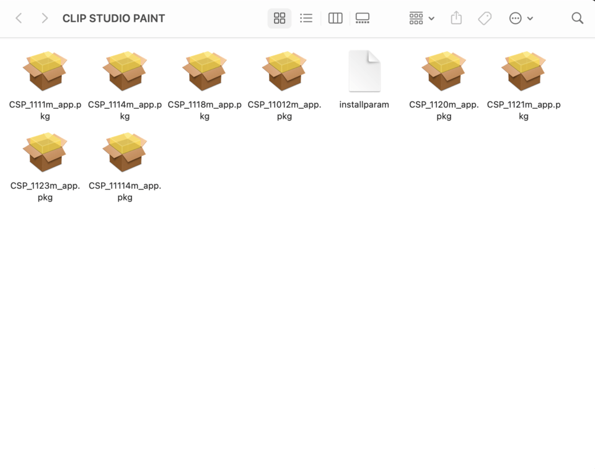Select the CSP_11114m_app.pkg package icon
This screenshot has width=595, height=469.
pos(125,152)
